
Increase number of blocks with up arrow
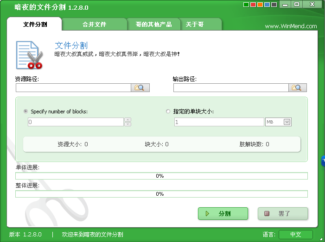(127, 120)
